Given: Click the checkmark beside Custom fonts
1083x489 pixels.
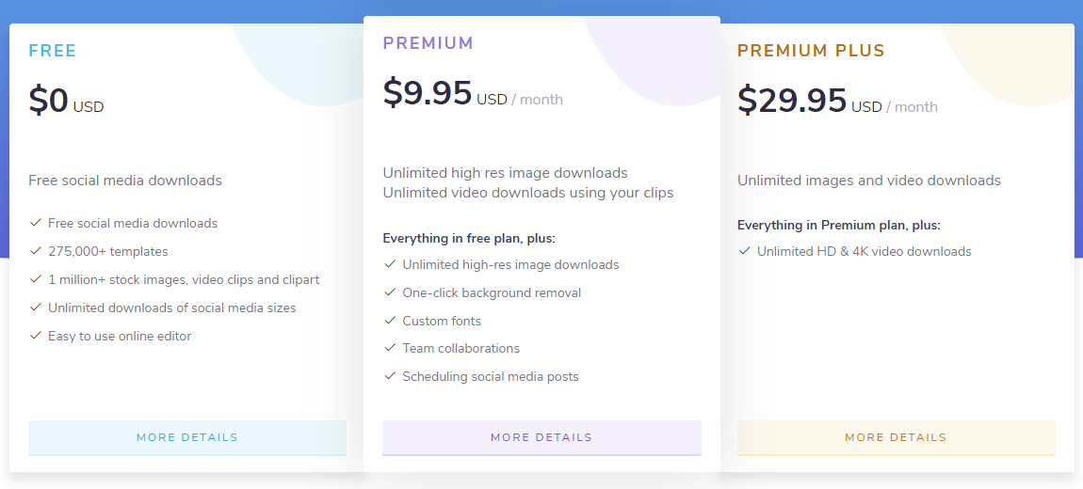Looking at the screenshot, I should (390, 321).
